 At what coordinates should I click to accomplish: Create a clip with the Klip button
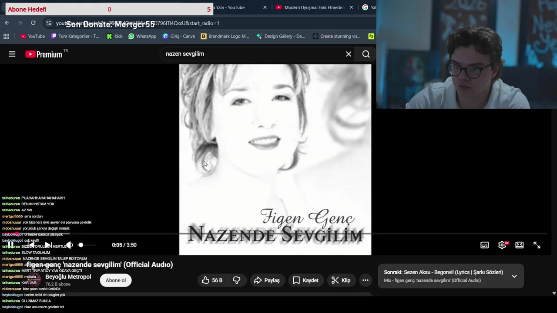pyautogui.click(x=341, y=280)
